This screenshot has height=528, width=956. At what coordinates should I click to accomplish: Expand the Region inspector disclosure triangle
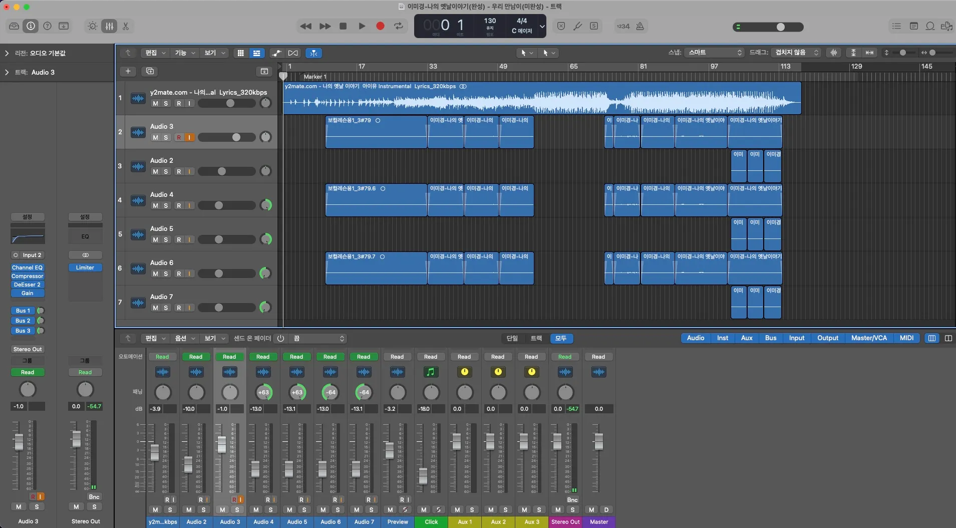7,53
